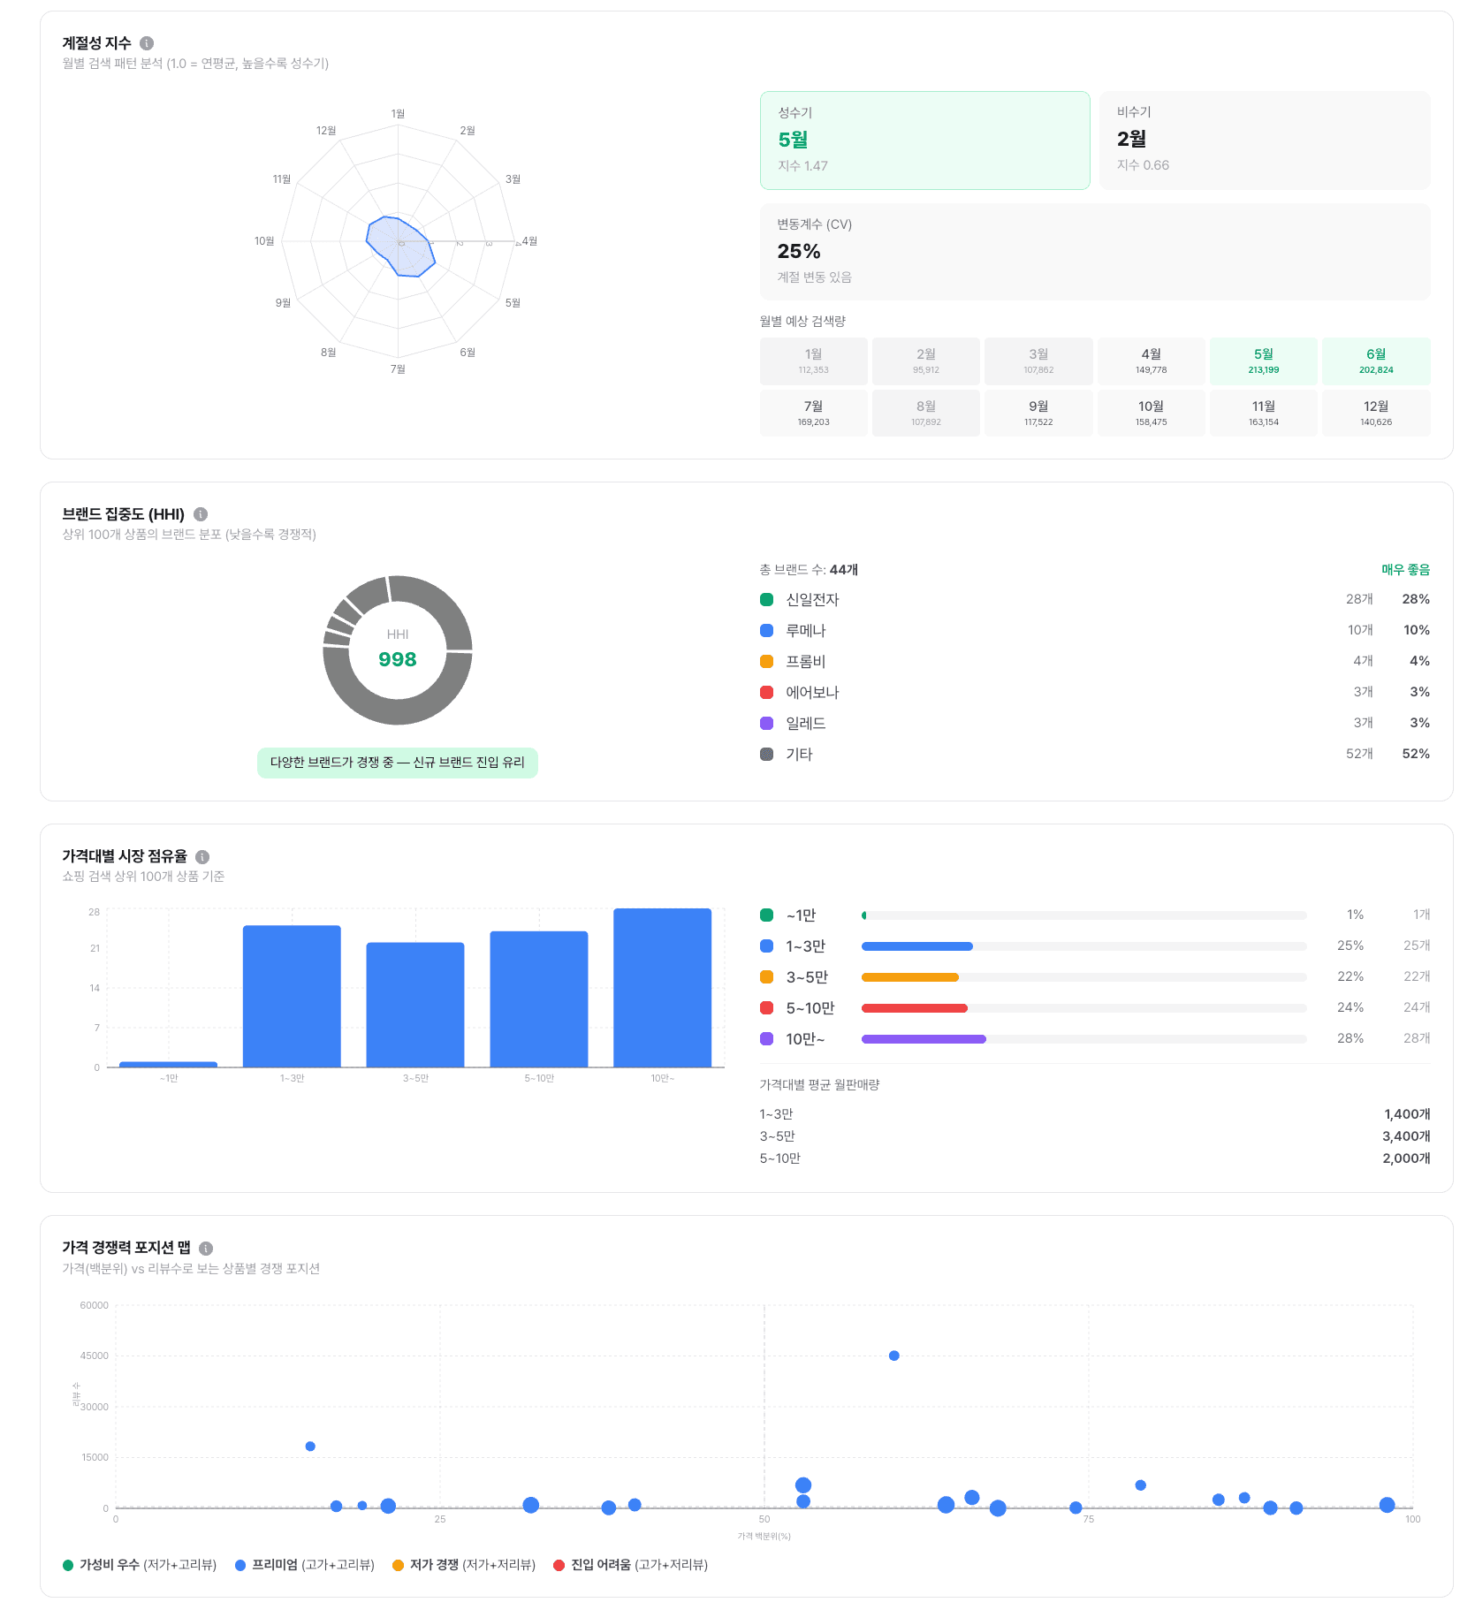
Task: Select the 신일전자 brand name
Action: (x=812, y=600)
